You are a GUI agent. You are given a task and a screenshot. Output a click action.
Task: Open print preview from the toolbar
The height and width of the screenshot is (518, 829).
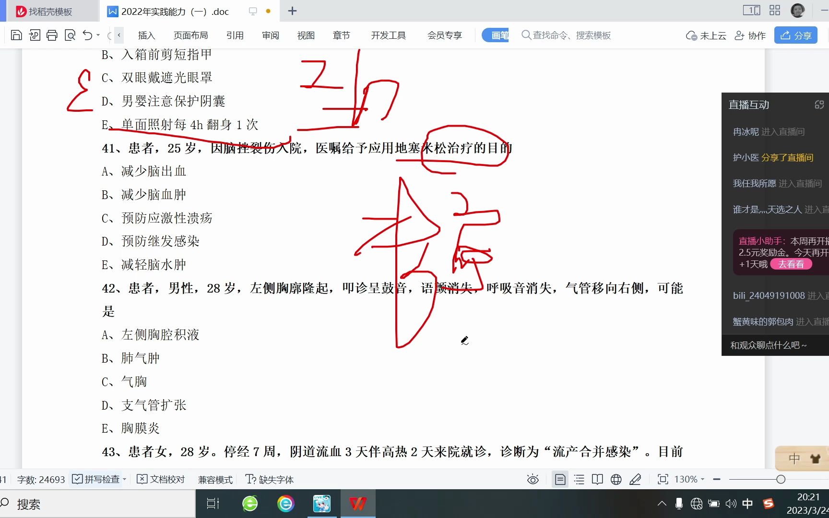[x=70, y=35]
